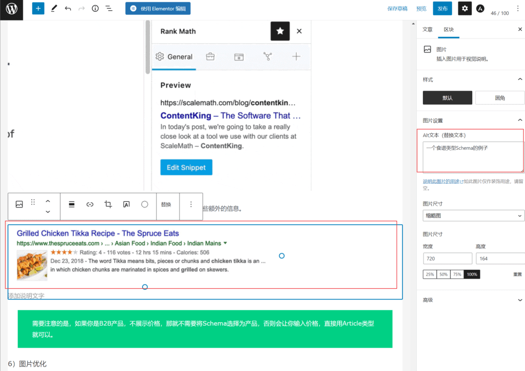Click the Edit Snippet button
525x371 pixels.
click(186, 167)
